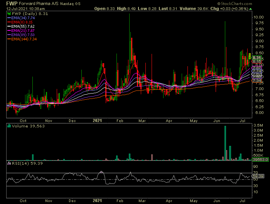Screen dimensions: 270x204
Task: Open the StockCharts.com copyright link
Action: [x=235, y=3]
